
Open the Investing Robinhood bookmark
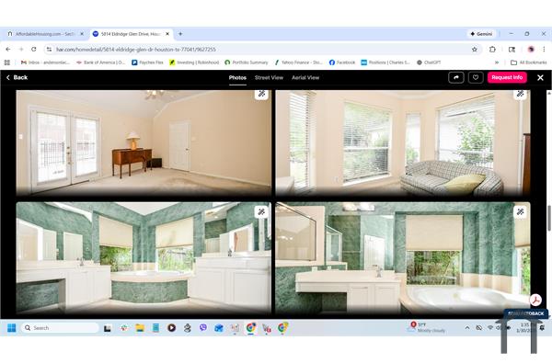pyautogui.click(x=194, y=62)
